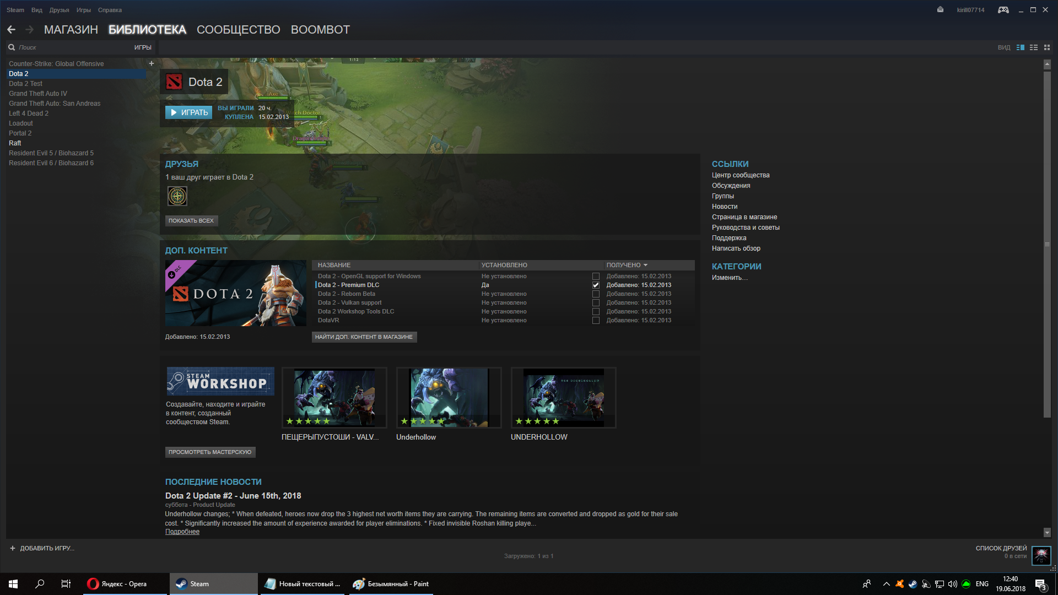Enable Dota 2 - Vulkan support checkbox
The height and width of the screenshot is (595, 1058).
(596, 303)
